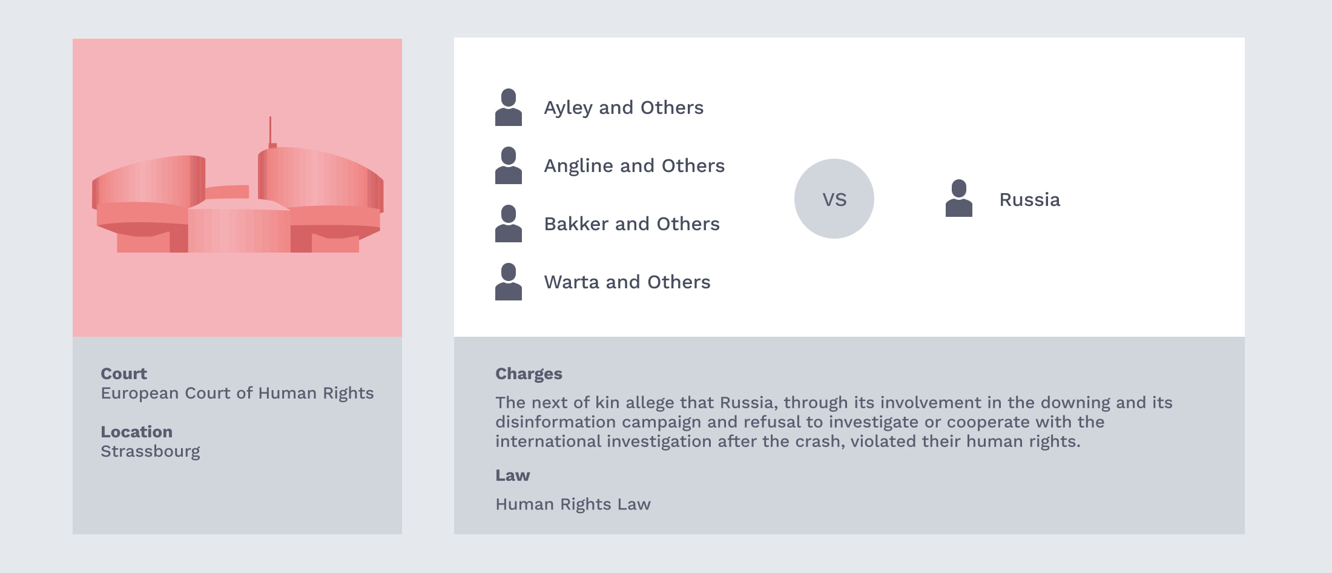Image resolution: width=1332 pixels, height=573 pixels.
Task: Click the Law heading
Action: pyautogui.click(x=512, y=475)
